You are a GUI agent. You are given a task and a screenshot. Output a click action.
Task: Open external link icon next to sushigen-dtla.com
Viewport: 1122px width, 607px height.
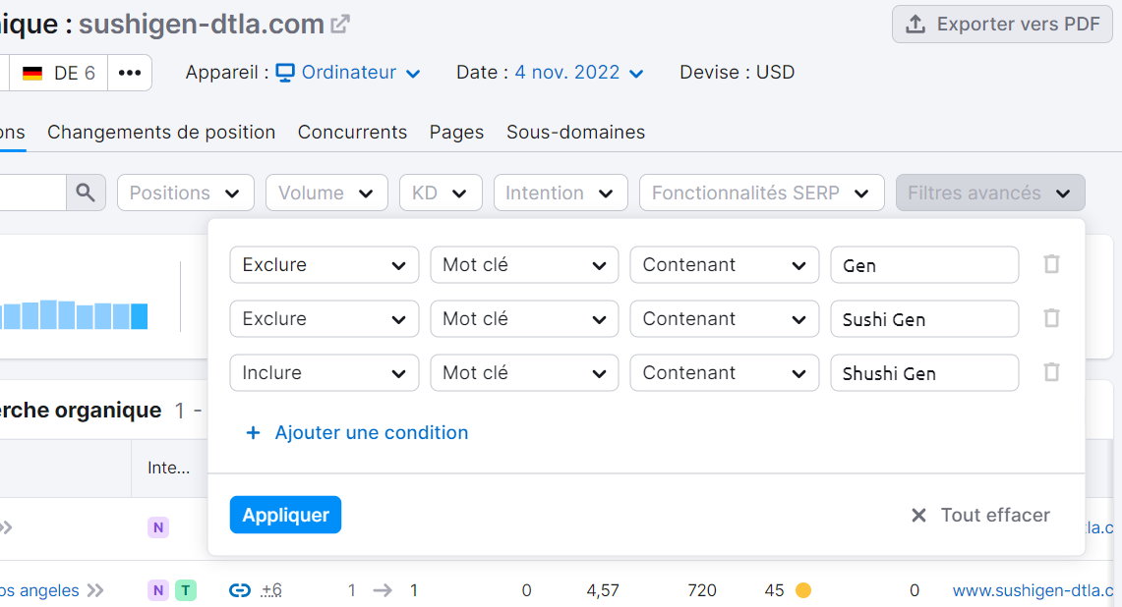[340, 25]
